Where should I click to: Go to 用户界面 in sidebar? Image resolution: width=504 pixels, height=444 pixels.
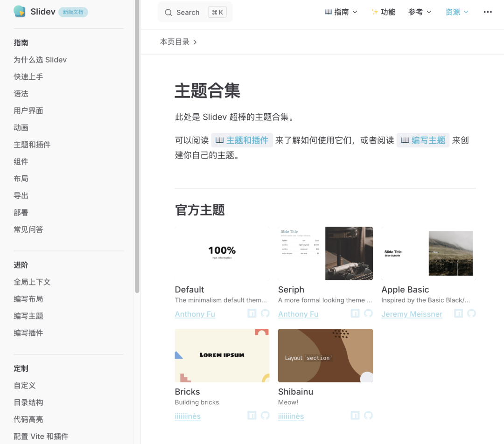point(28,111)
